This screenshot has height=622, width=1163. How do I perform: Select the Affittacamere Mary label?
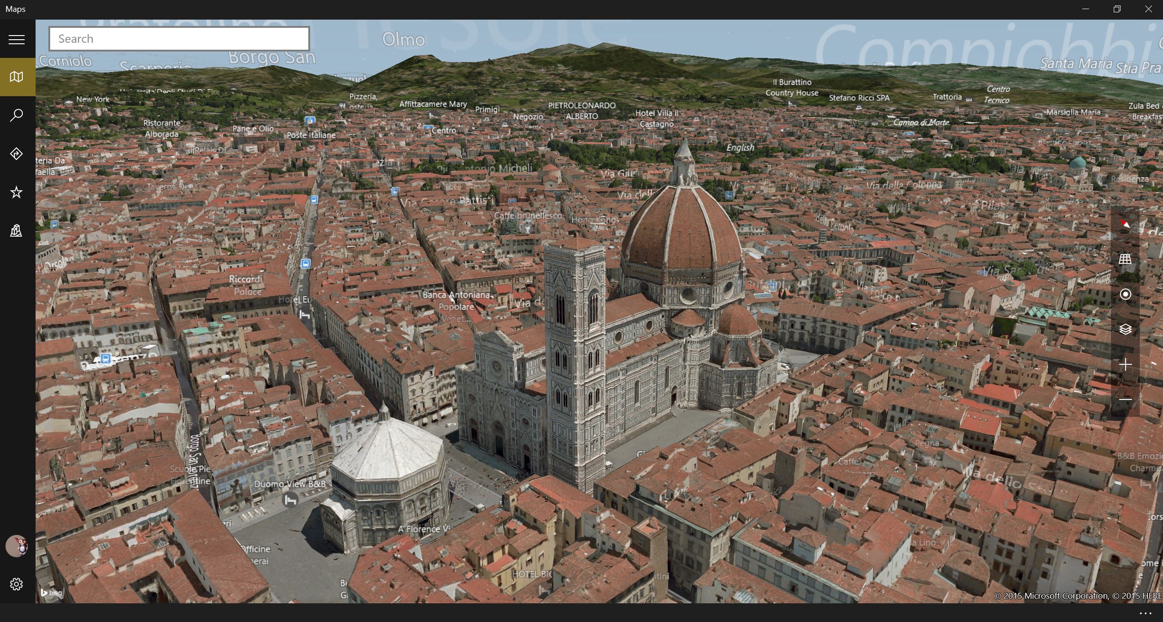click(433, 104)
